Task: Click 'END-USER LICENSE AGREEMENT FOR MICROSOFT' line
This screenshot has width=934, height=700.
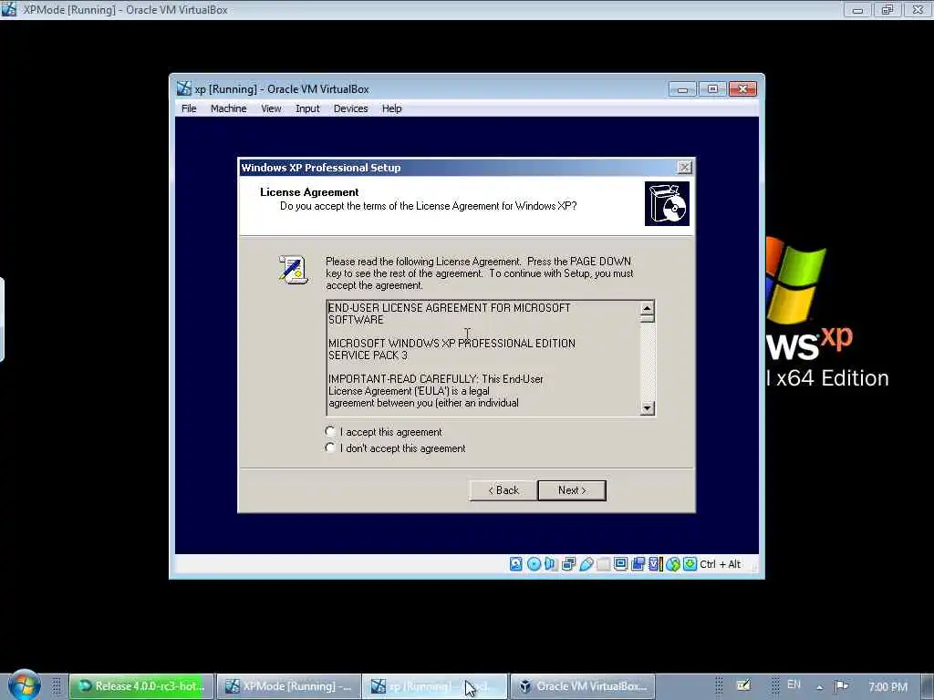Action: click(449, 308)
